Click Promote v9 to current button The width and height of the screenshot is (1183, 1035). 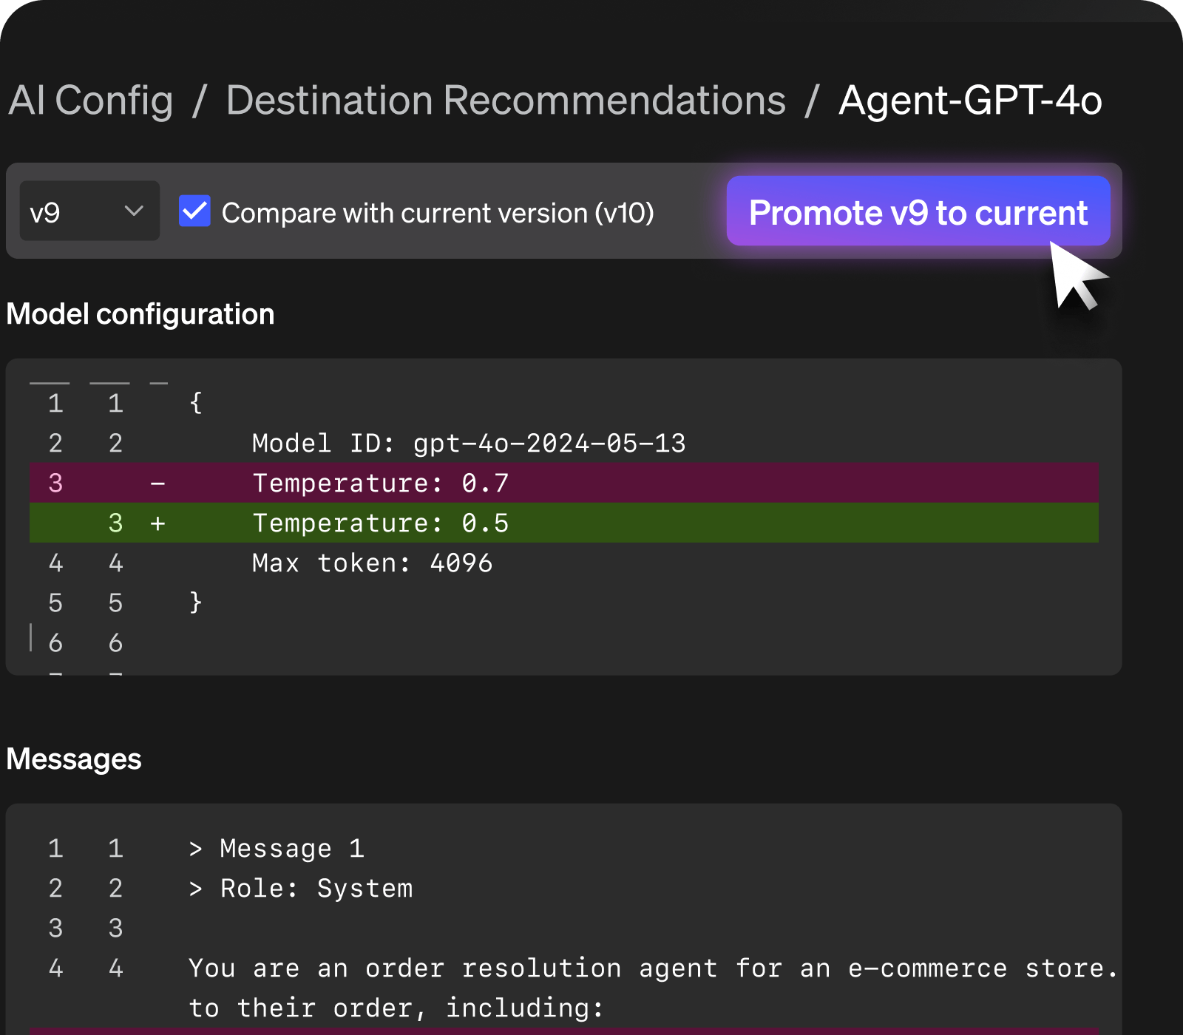(918, 211)
